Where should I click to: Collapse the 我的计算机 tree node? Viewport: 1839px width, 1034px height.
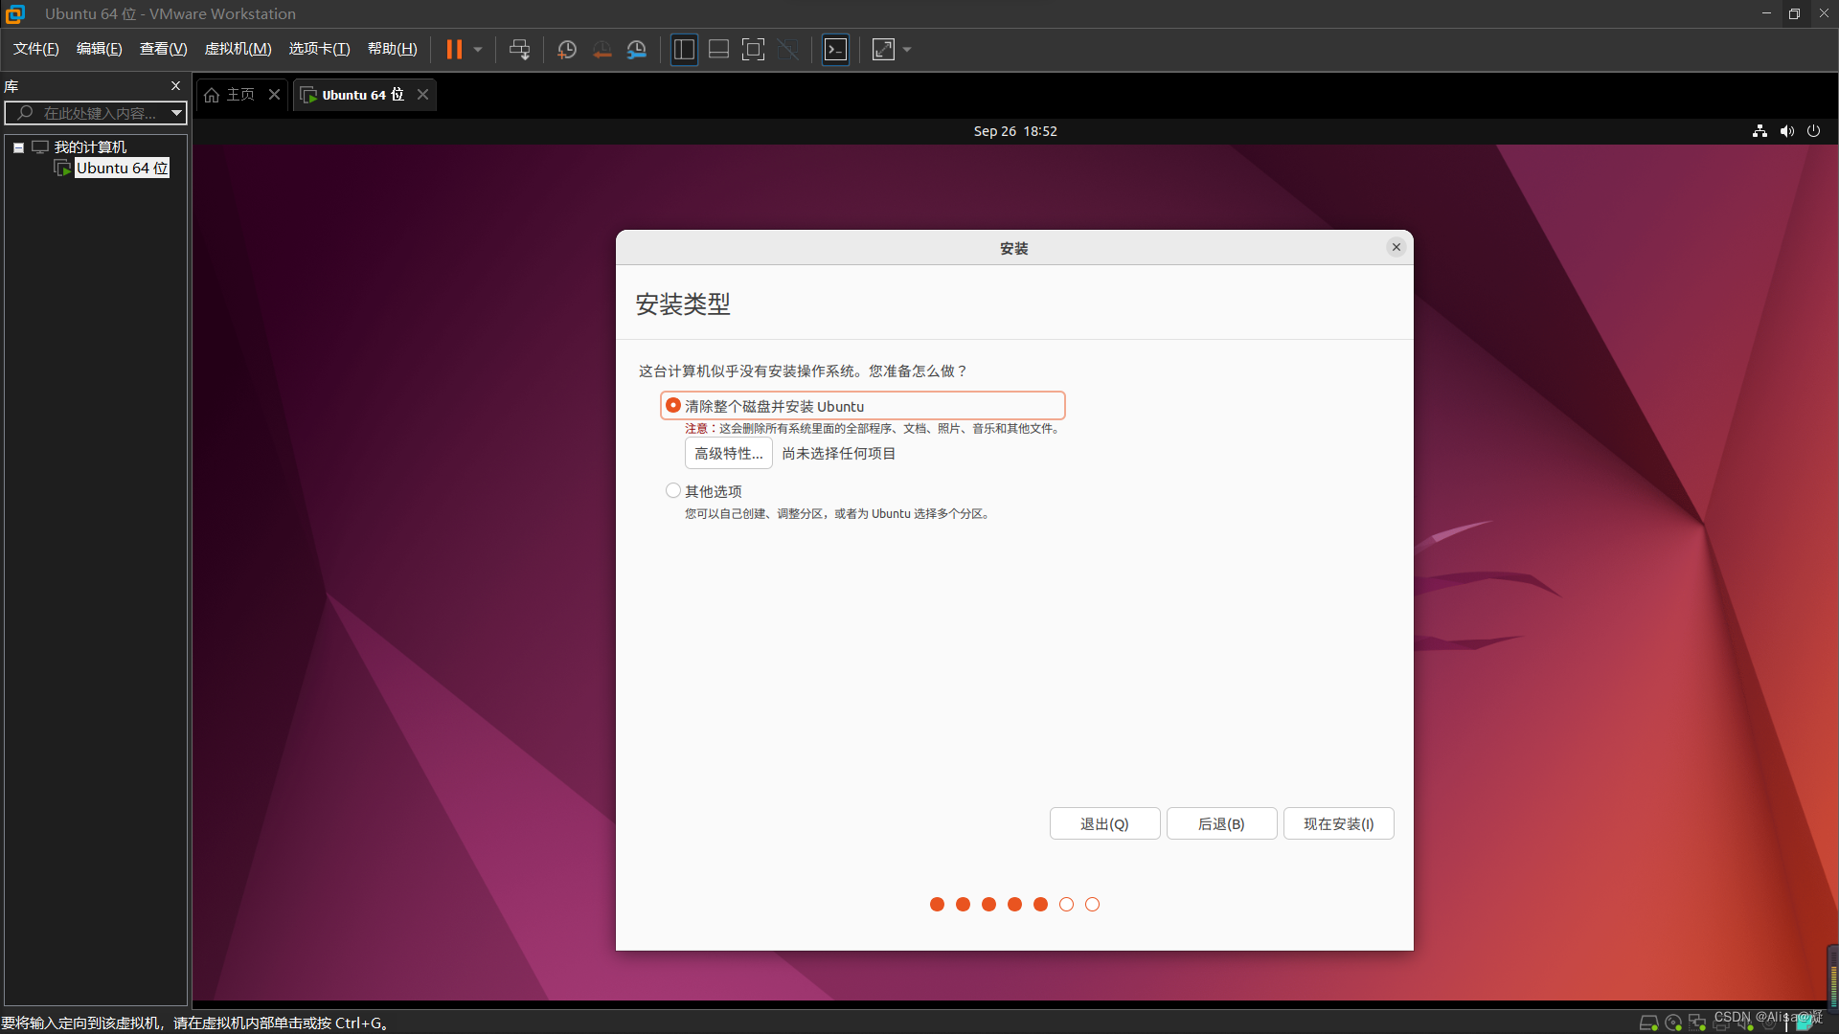coord(18,147)
